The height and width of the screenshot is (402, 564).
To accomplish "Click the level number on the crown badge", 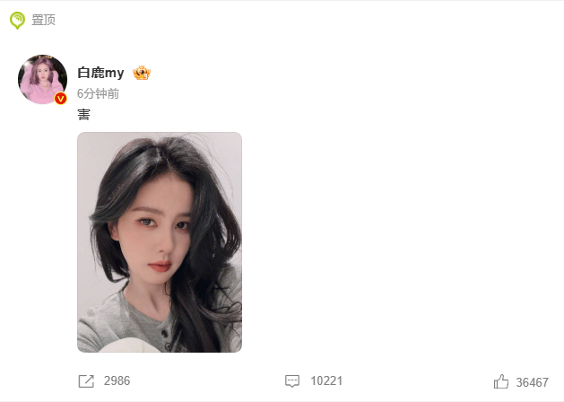I will (x=146, y=76).
